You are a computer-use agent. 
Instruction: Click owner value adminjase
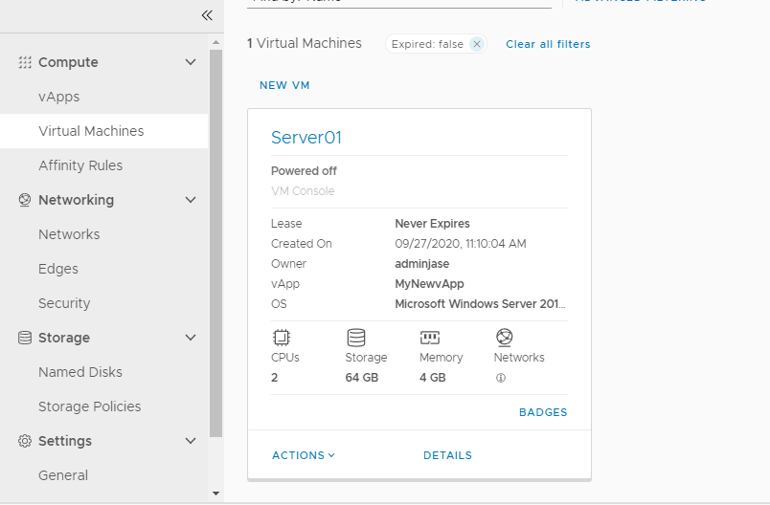(421, 264)
